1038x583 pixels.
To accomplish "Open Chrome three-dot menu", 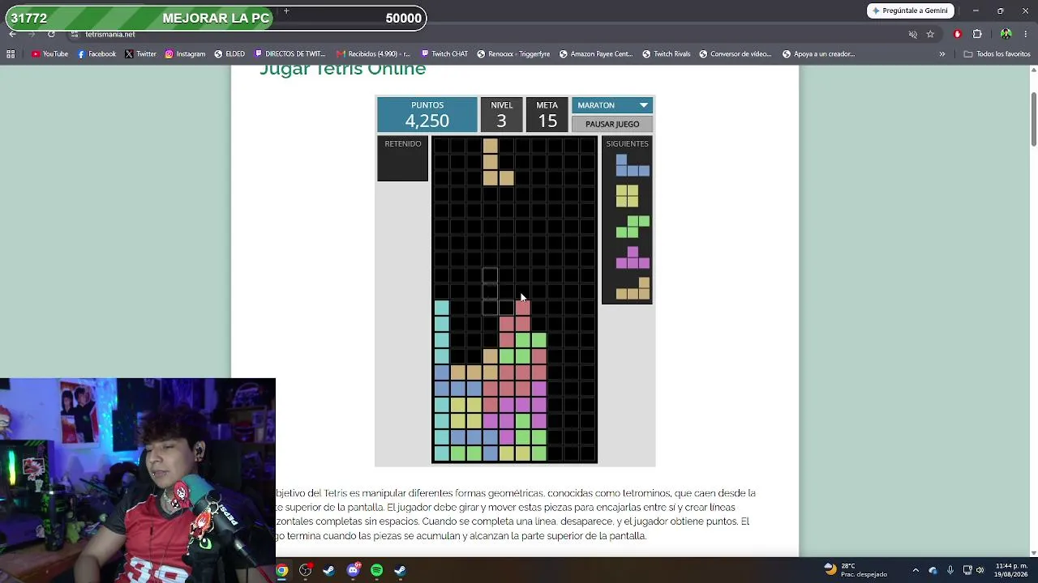I will [x=1026, y=34].
